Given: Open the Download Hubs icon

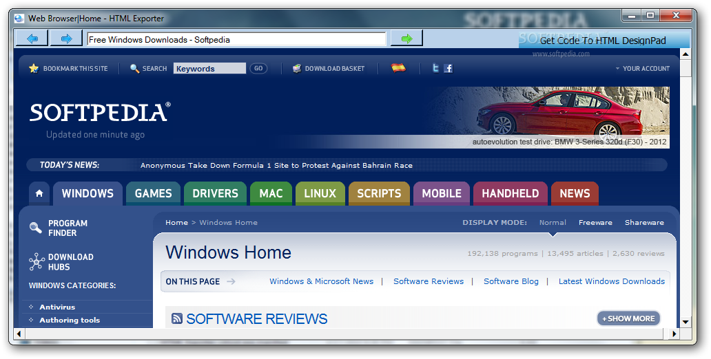Looking at the screenshot, I should pyautogui.click(x=37, y=261).
